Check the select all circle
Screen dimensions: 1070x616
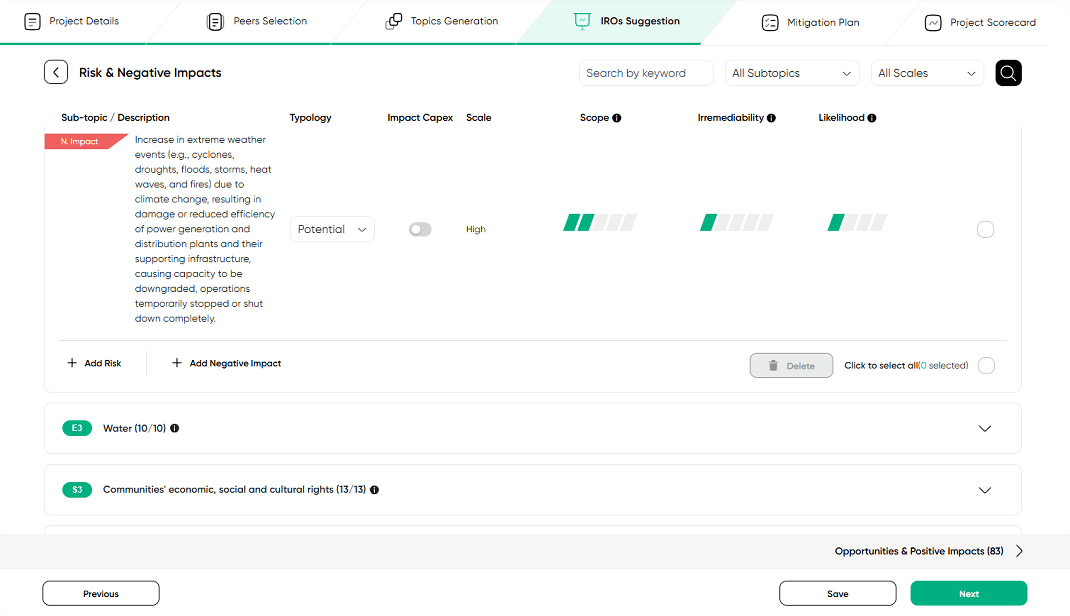pos(986,365)
